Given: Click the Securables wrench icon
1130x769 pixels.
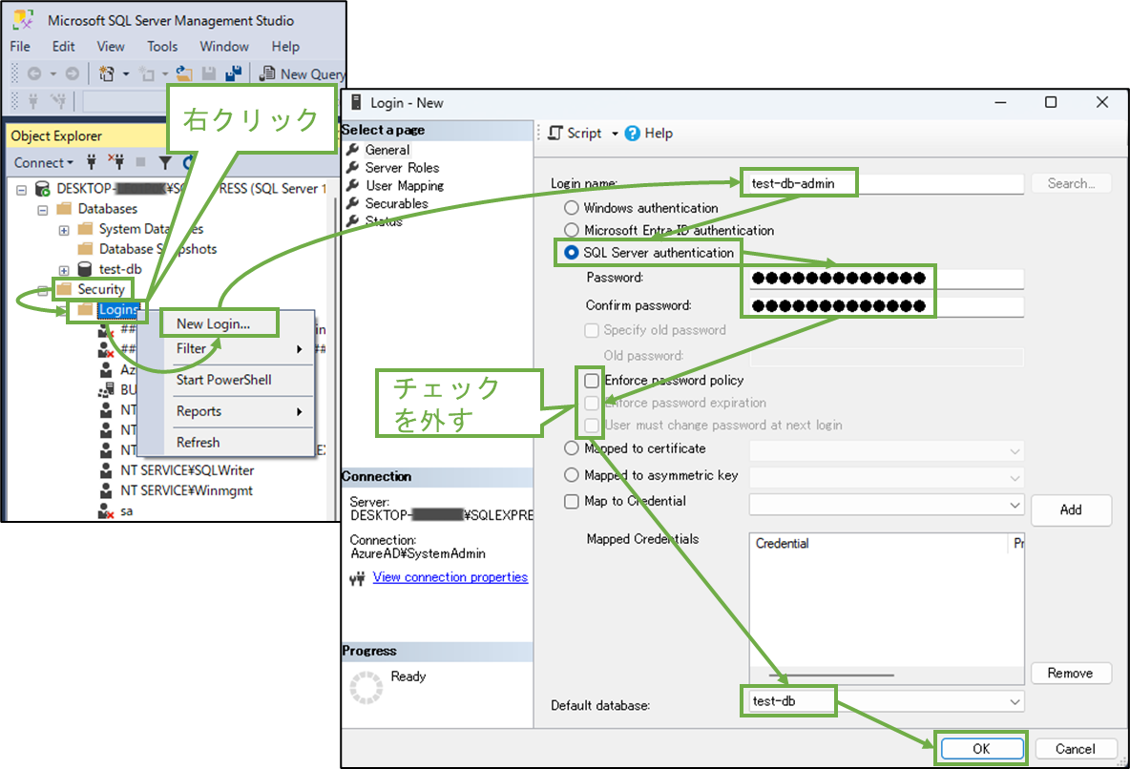Looking at the screenshot, I should point(352,203).
